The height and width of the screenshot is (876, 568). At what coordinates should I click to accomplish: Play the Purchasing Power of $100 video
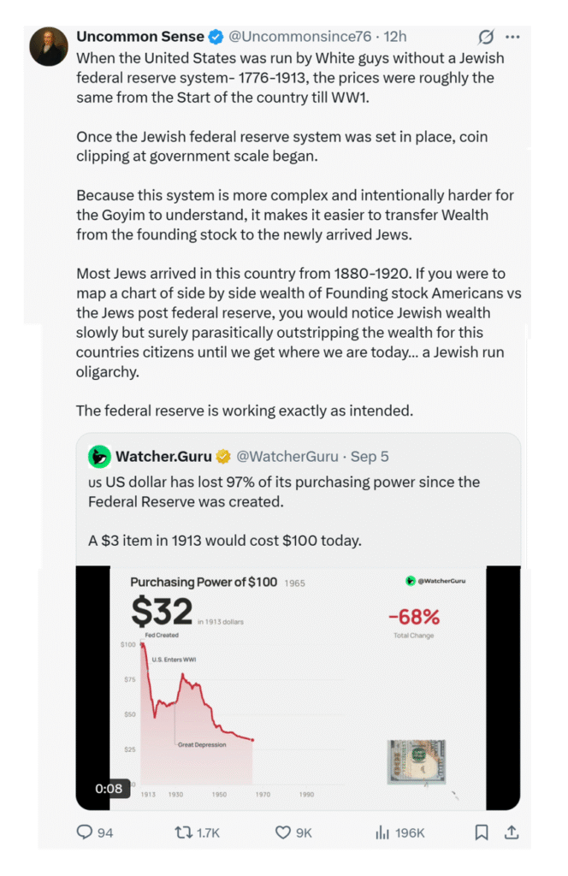pyautogui.click(x=298, y=688)
